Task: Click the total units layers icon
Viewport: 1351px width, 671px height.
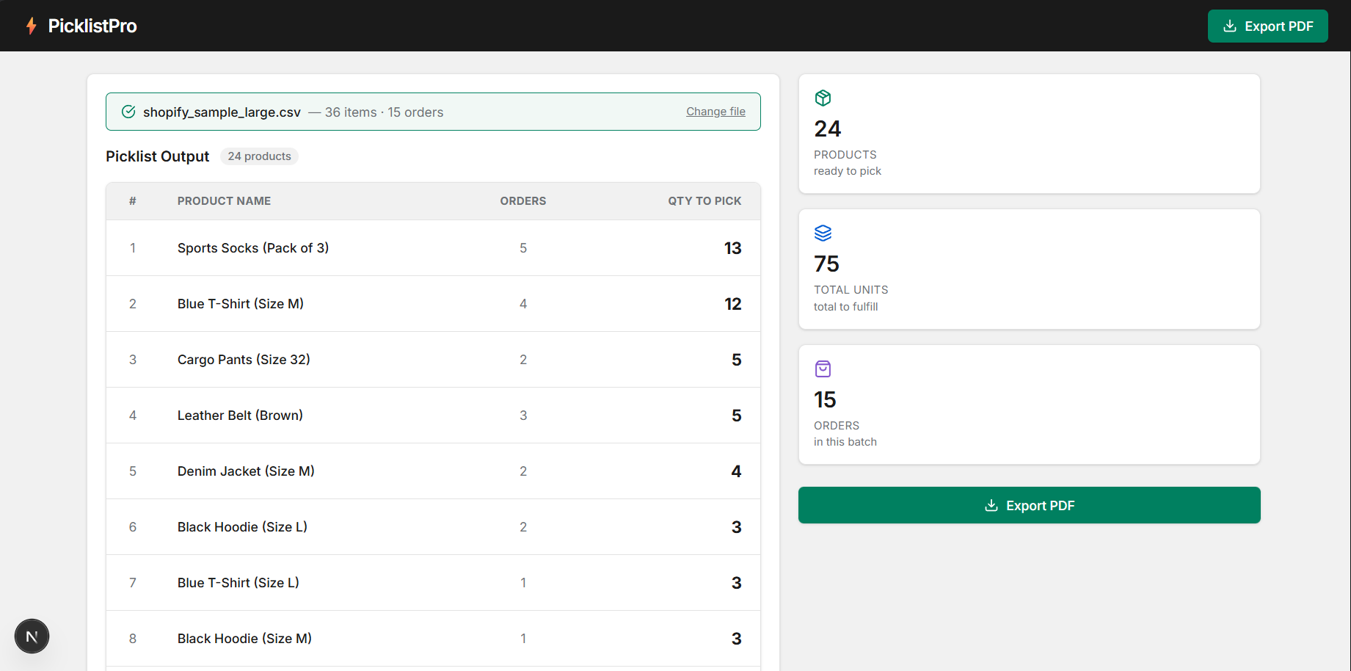Action: [x=823, y=233]
